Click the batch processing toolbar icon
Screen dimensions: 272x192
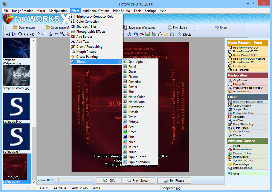(172, 34)
